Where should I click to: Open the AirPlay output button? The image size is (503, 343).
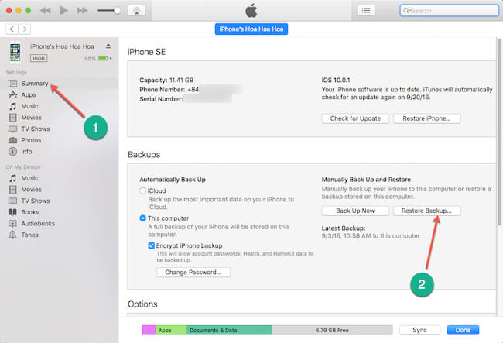click(x=136, y=11)
